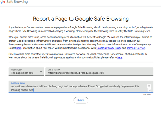The width and height of the screenshot is (161, 120).
Task: Select 'This page is not safe' value text
Action: [x=22, y=73]
